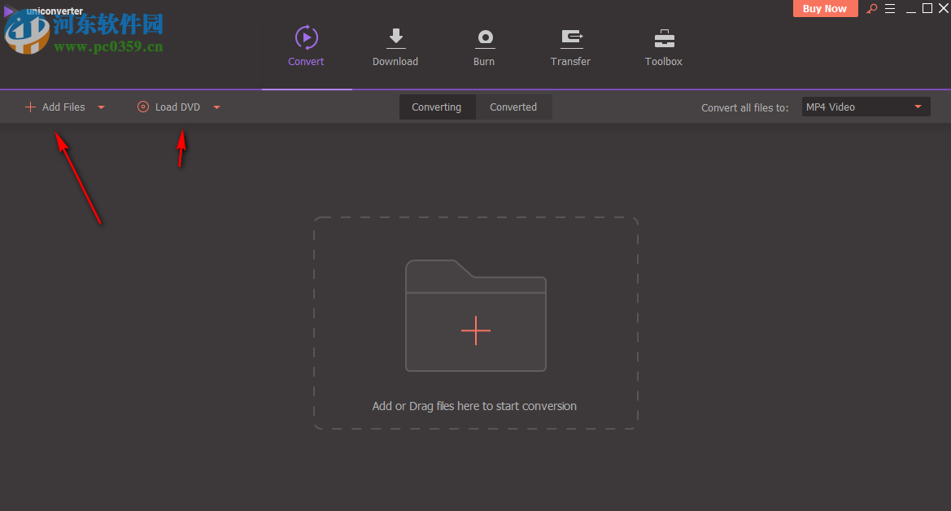The height and width of the screenshot is (511, 951).
Task: Click Add Files to import videos
Action: (62, 107)
